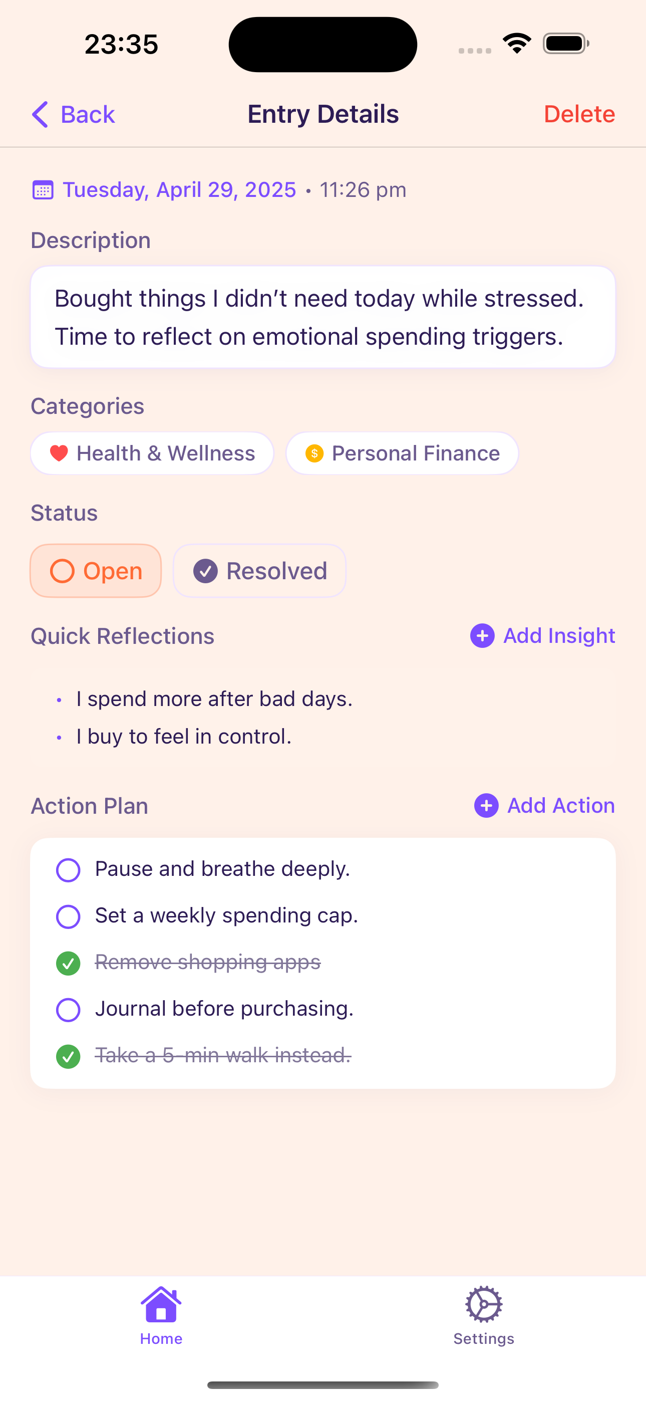Click the back chevron in top bar
The image size is (646, 1401).
pos(40,114)
